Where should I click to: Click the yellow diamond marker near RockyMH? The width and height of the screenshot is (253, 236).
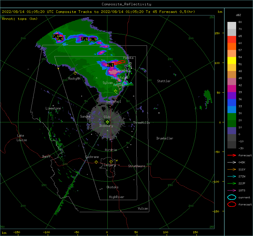click(x=75, y=73)
